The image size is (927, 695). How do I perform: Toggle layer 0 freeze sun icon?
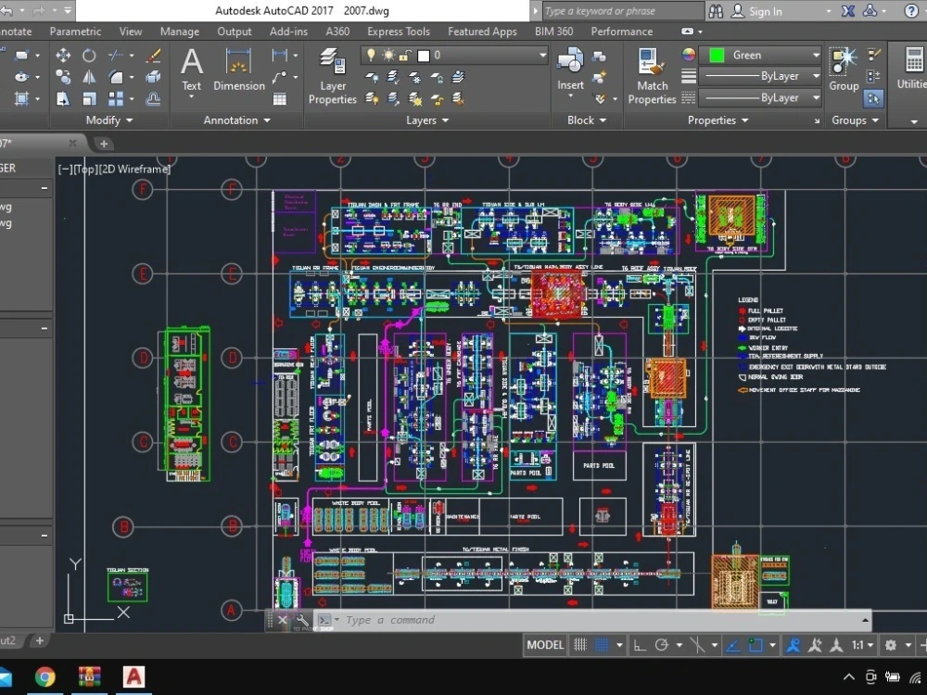tap(388, 55)
